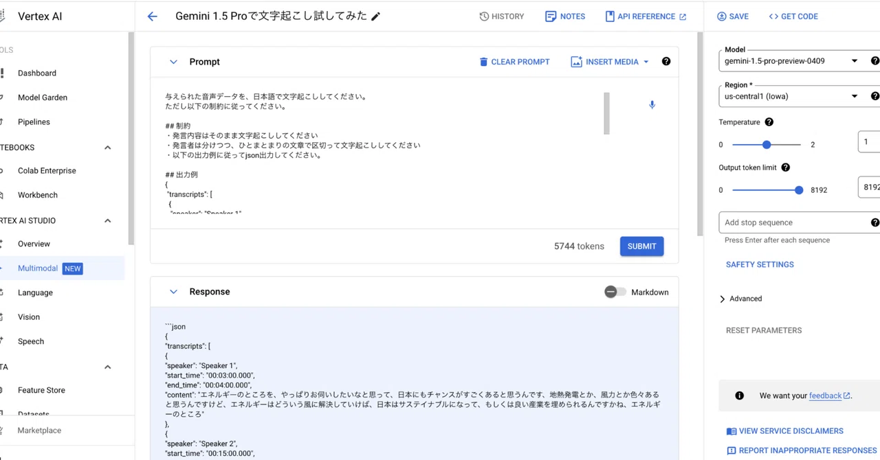Collapse the Prompt section chevron
The height and width of the screenshot is (460, 880).
pos(173,62)
